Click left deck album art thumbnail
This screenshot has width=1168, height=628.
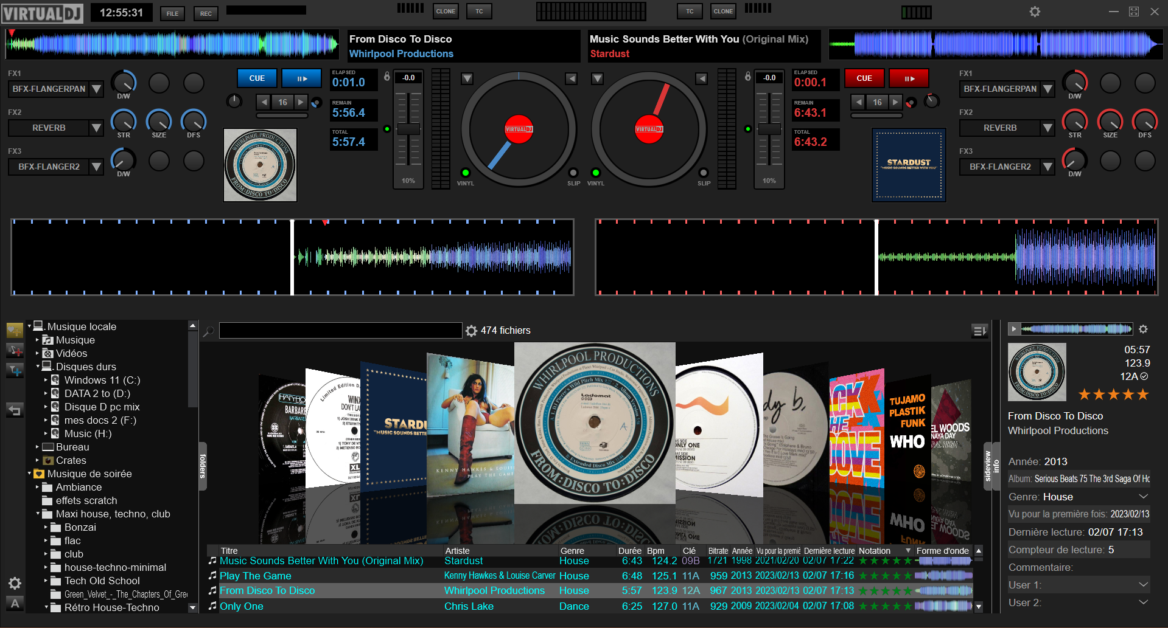tap(260, 165)
